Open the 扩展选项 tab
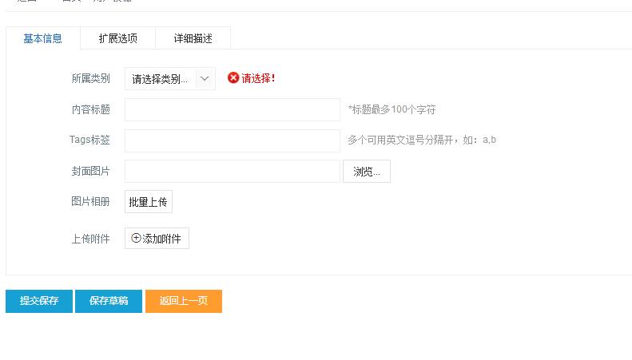The image size is (632, 360). (x=118, y=38)
